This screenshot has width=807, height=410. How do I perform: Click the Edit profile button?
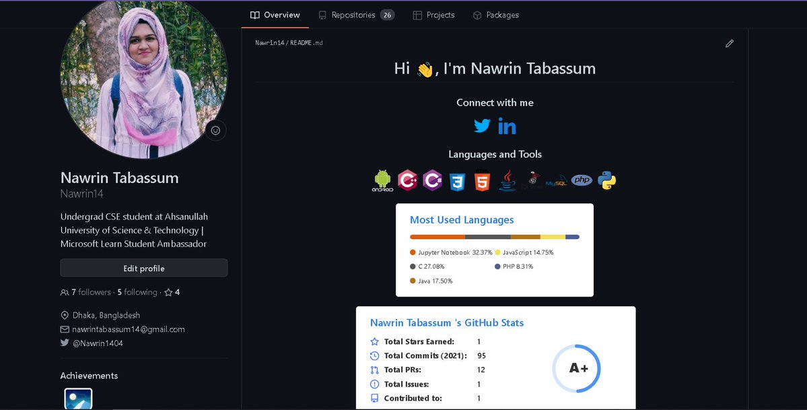pos(144,268)
